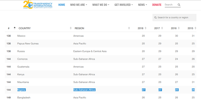Image resolution: width=201 pixels, height=101 pixels.
Task: Select the Mauritania country cell
Action: (x=23, y=82)
